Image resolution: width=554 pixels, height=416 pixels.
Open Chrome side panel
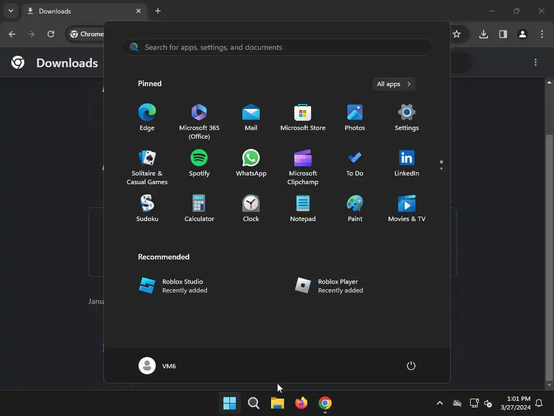(503, 34)
